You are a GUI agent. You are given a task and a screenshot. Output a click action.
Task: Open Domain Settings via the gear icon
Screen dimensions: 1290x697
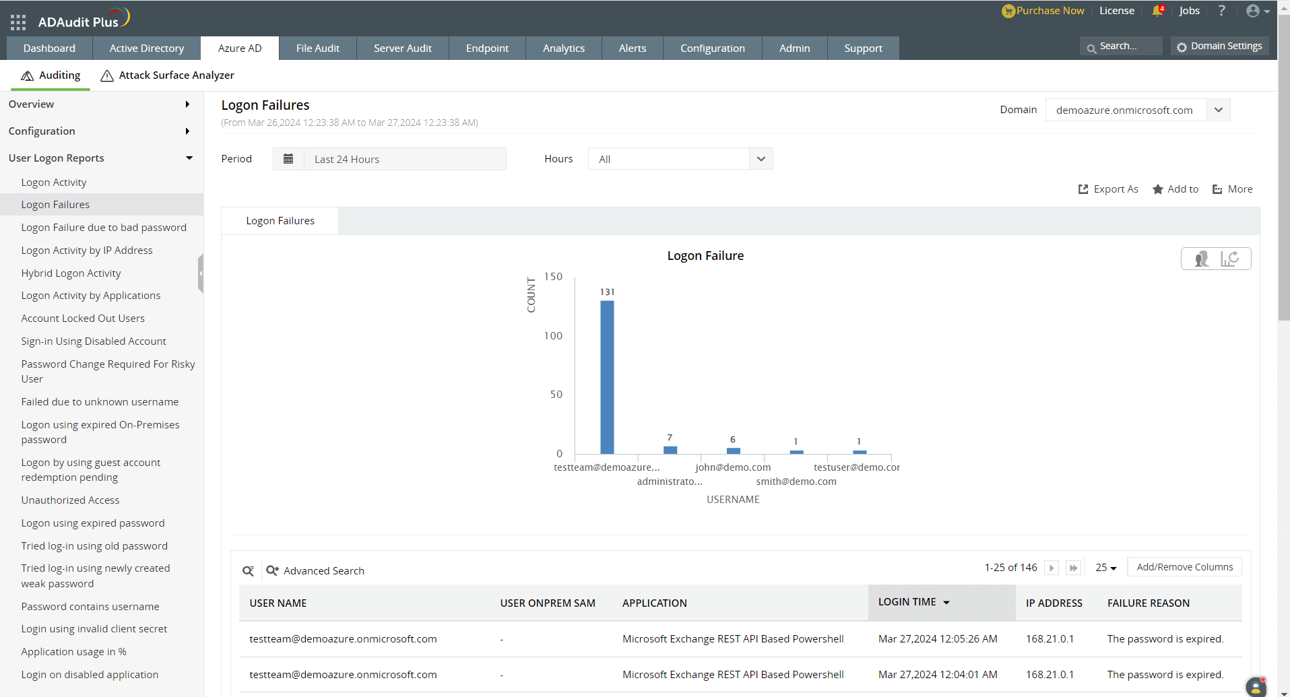tap(1181, 46)
